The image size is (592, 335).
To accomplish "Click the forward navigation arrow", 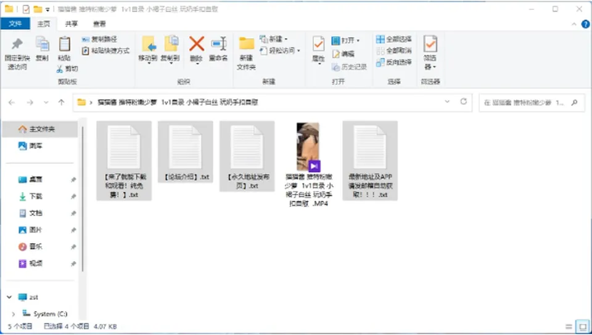I will (30, 102).
